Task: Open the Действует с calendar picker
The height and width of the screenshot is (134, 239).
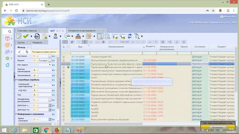Action: pos(50,105)
